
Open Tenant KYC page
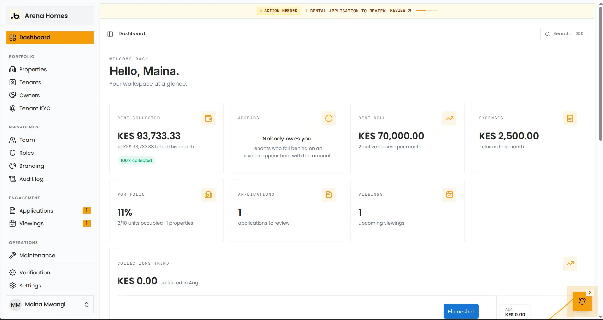[50, 108]
